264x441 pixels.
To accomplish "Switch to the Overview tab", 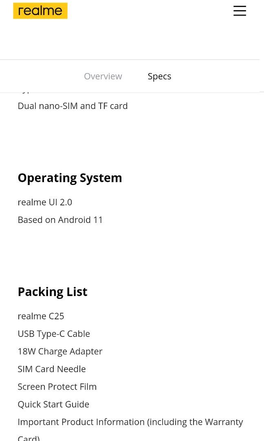I will point(103,76).
